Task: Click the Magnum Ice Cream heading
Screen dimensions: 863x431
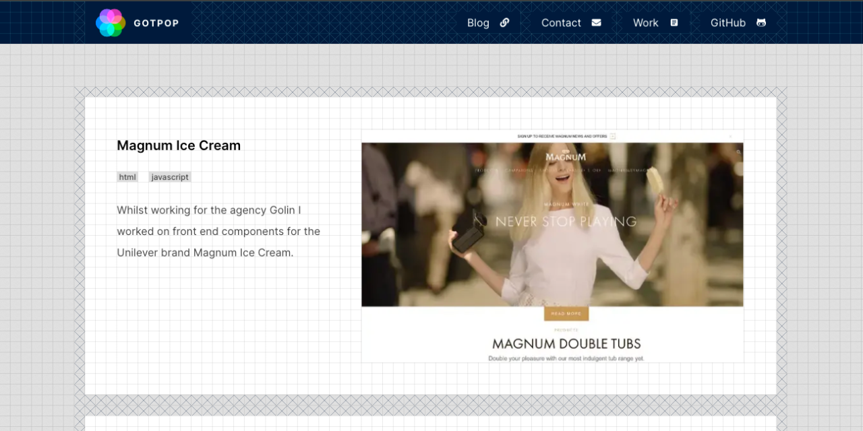Action: (179, 145)
